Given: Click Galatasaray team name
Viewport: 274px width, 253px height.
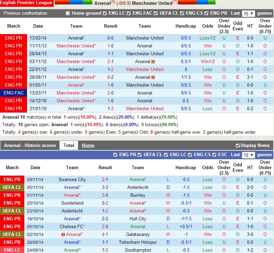Looking at the screenshot, I should [138, 234].
